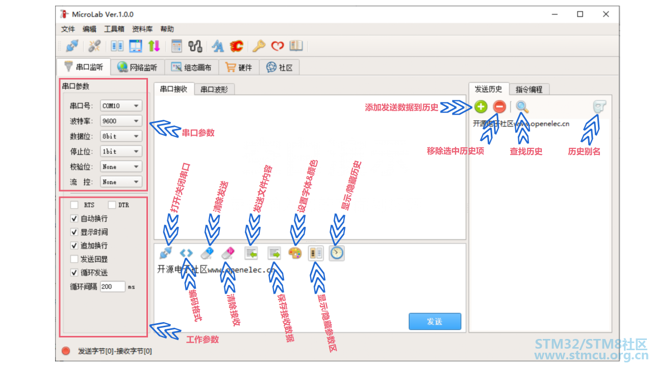653x367 pixels.
Task: Click green plus to add send history
Action: 481,107
